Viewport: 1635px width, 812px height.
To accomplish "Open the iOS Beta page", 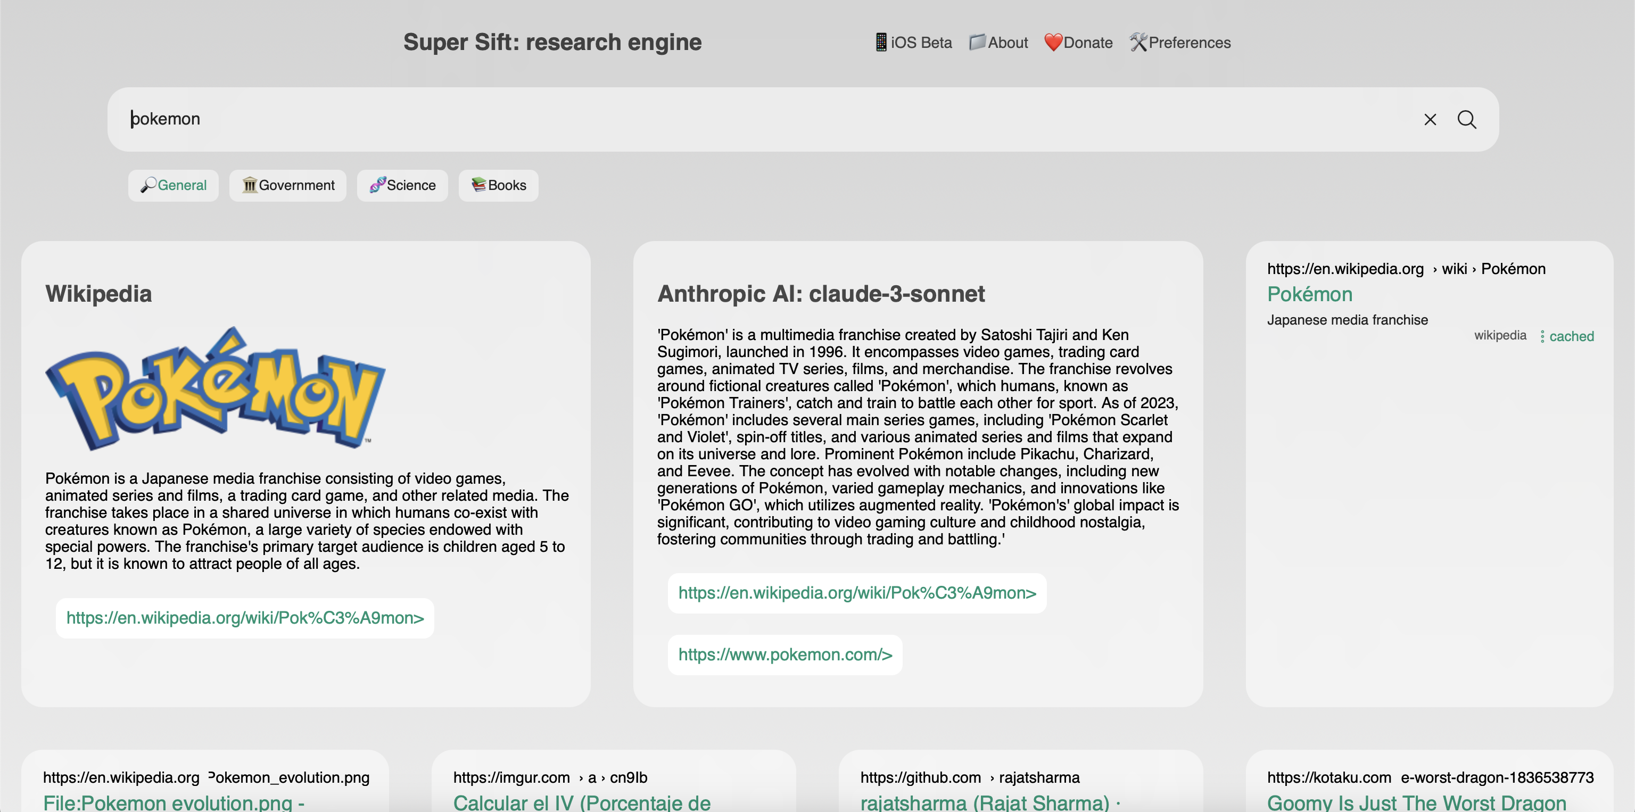I will (913, 43).
